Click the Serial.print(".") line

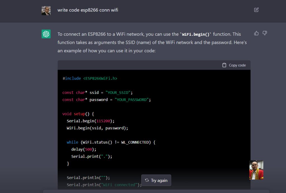coord(91,156)
